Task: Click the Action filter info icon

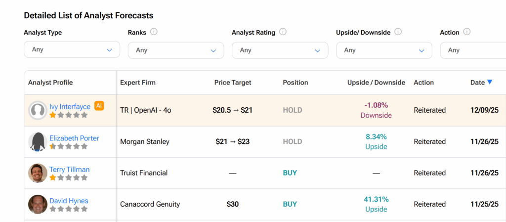Action: [x=466, y=32]
